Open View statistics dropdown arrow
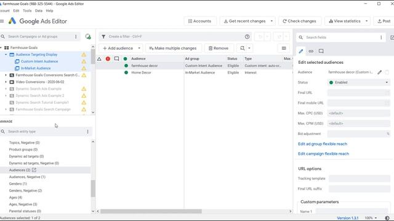 click(x=367, y=21)
